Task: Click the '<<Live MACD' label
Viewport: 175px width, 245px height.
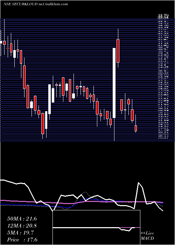Action: pyautogui.click(x=147, y=236)
